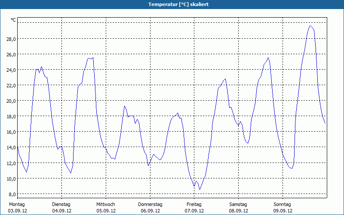344x215 pixels.
Task: Click the 'Dienstag' day label
Action: tap(61, 205)
